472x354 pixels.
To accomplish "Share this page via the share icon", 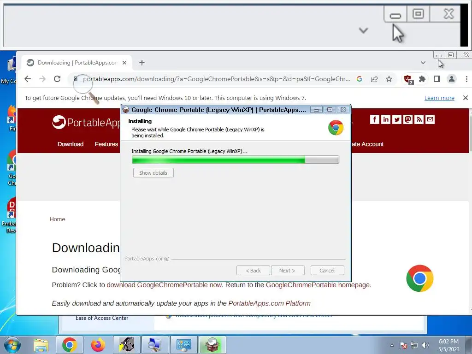I will tap(374, 79).
